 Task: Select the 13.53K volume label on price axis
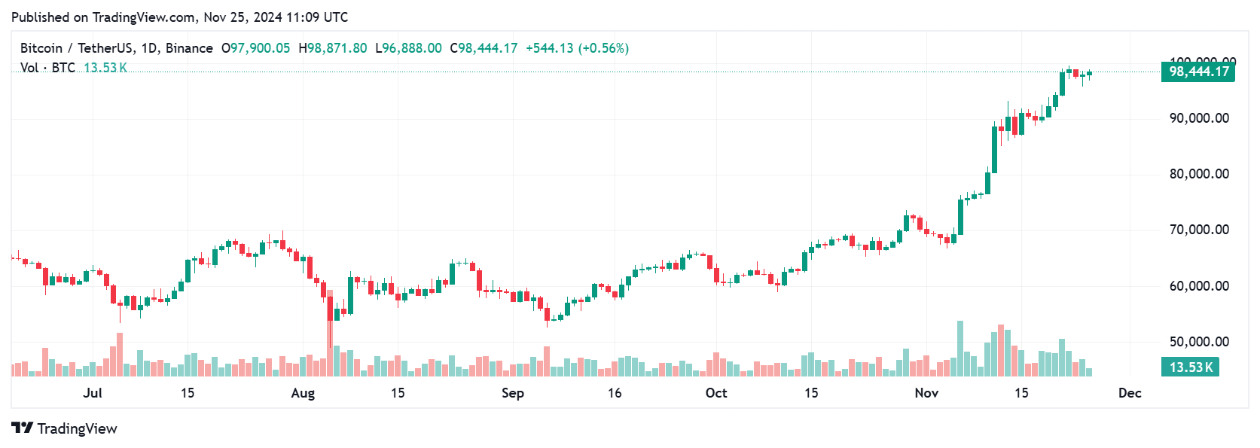(x=1190, y=367)
